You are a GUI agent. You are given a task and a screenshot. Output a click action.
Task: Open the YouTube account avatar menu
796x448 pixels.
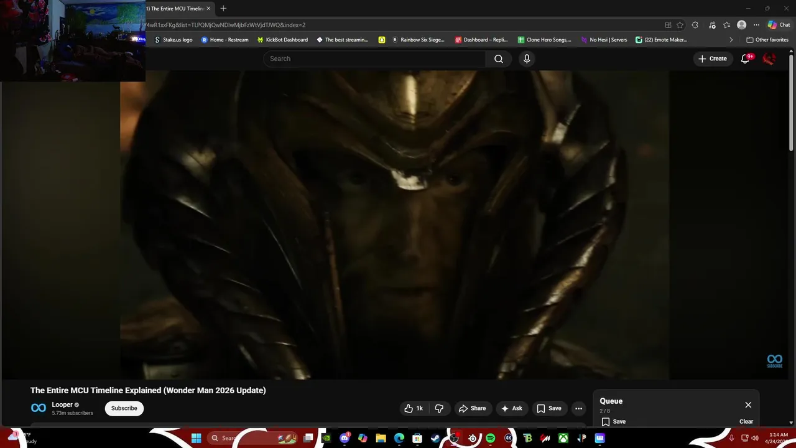[769, 58]
